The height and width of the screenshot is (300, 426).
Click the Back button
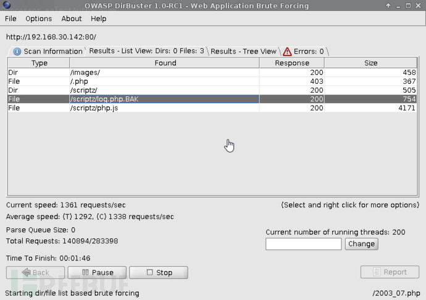click(x=36, y=272)
